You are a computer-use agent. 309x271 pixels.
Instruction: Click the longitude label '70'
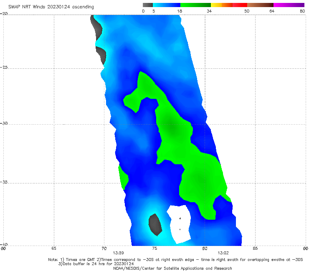click(x=104, y=248)
